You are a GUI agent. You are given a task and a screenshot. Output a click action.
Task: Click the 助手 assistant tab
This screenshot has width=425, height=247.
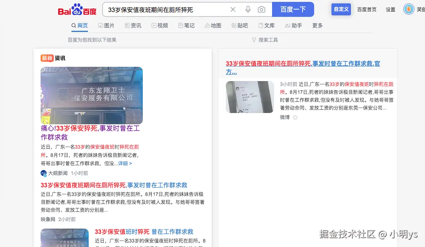pyautogui.click(x=293, y=26)
